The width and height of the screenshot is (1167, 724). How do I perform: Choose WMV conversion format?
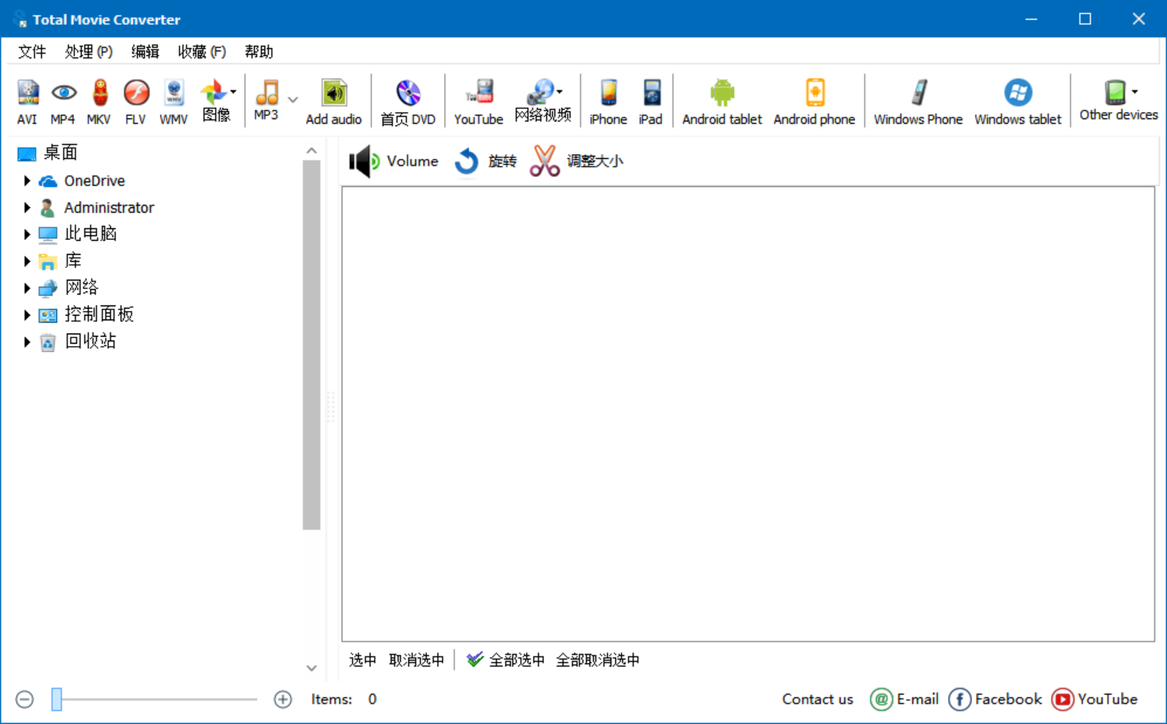pos(174,101)
